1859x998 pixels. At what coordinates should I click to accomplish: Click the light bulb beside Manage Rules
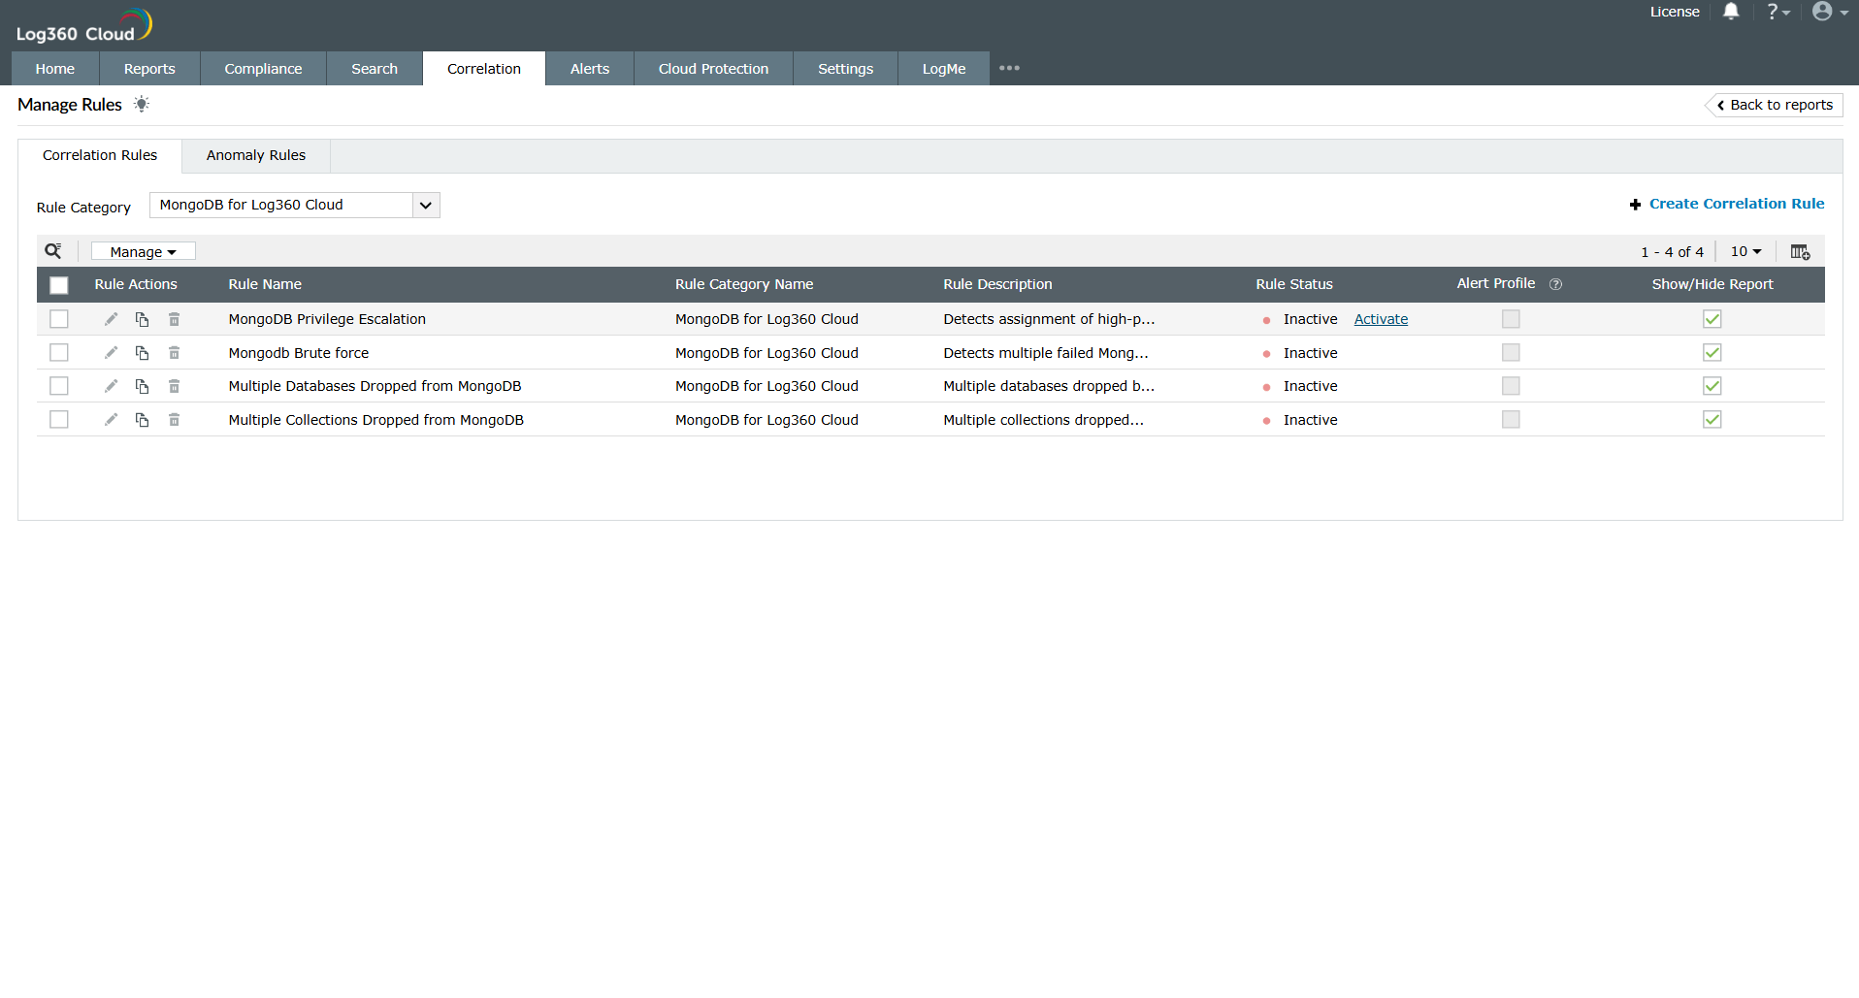tap(142, 104)
